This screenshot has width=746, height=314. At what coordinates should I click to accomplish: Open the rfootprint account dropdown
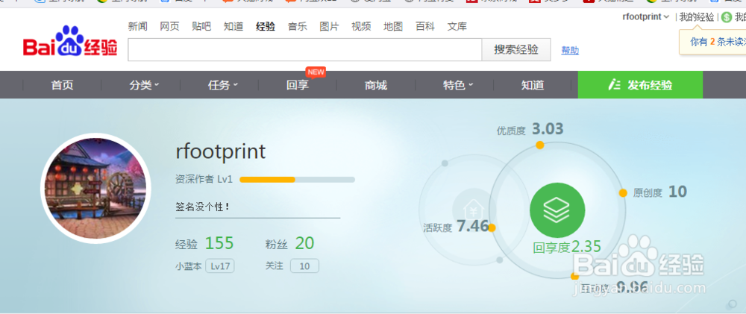click(x=645, y=16)
